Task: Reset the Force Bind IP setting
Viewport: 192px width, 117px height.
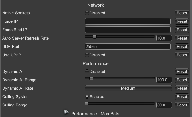Action: click(182, 30)
